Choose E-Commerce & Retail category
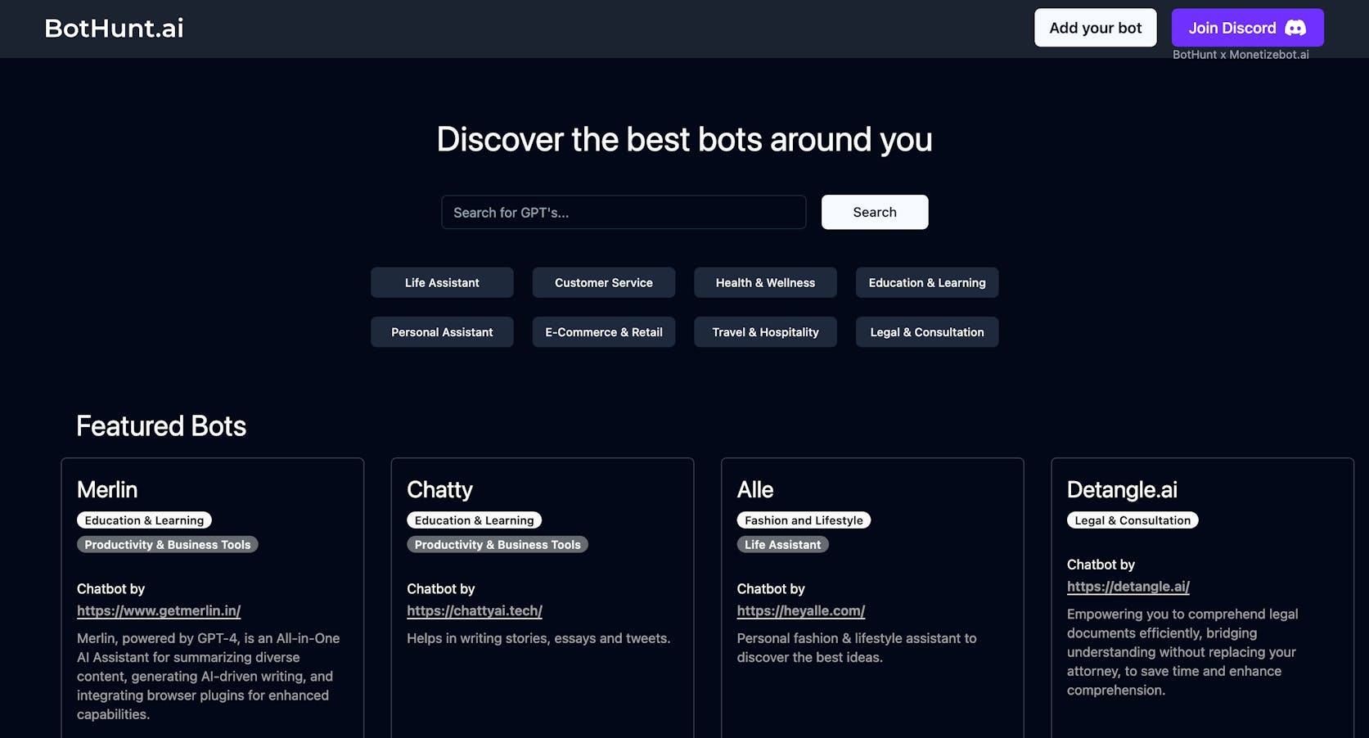 [x=604, y=332]
